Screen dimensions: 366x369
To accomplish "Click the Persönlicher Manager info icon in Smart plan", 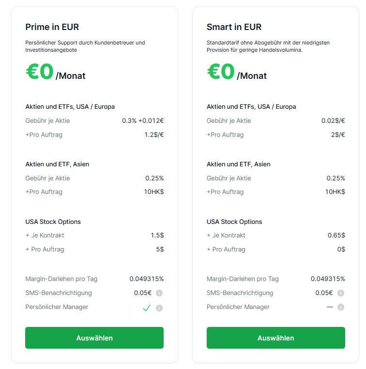I will point(341,307).
